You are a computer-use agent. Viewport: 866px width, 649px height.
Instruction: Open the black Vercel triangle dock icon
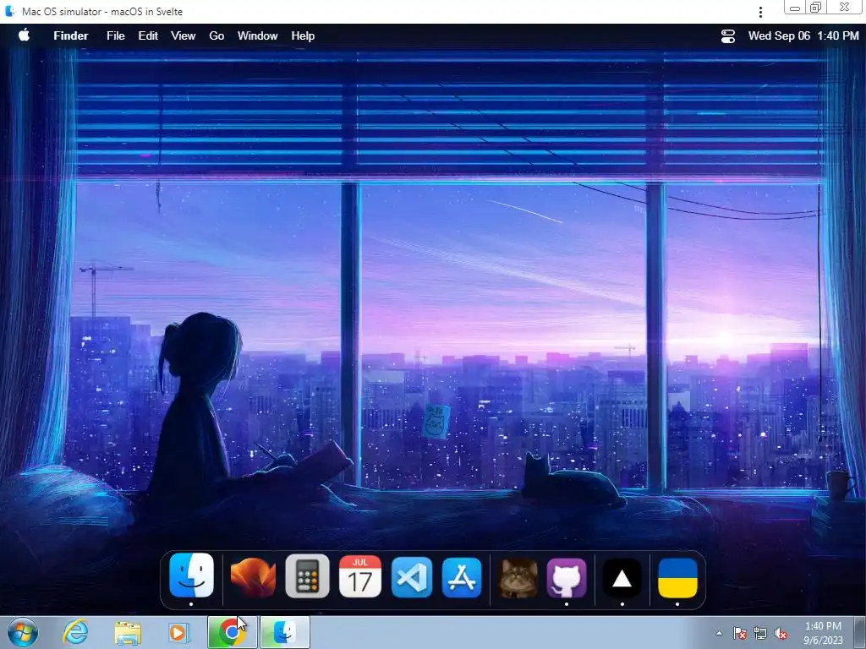(622, 578)
